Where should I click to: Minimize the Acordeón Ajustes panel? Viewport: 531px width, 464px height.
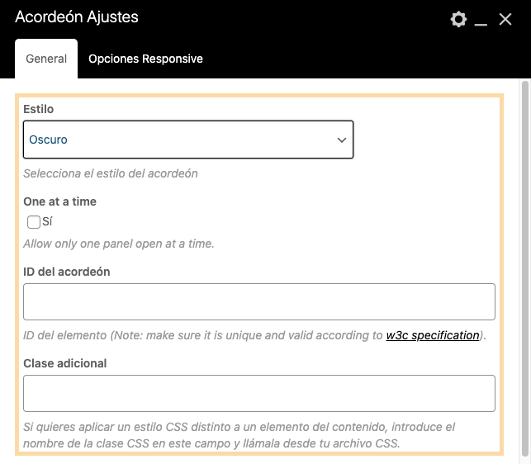coord(481,20)
